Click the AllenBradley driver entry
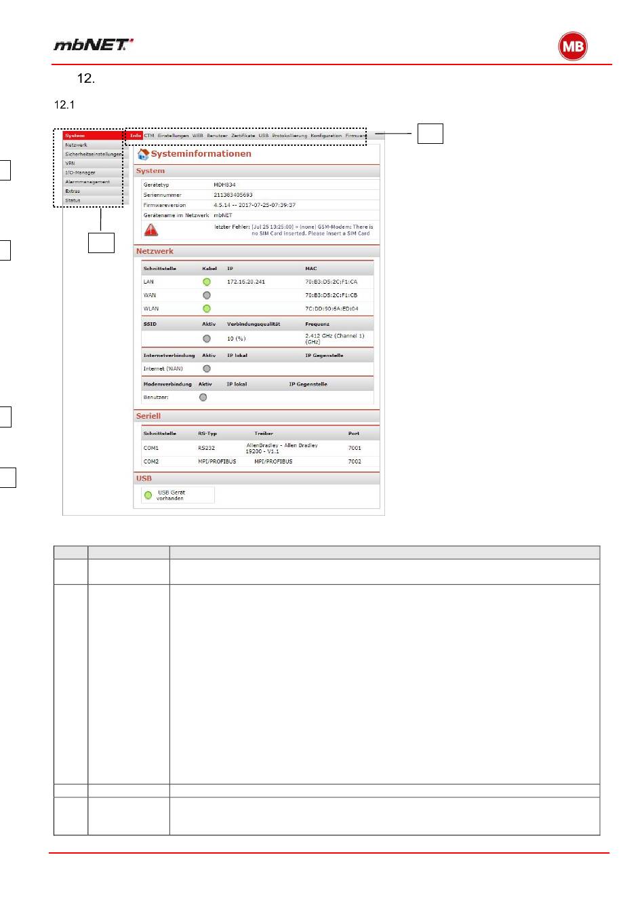The width and height of the screenshot is (644, 912). [281, 448]
